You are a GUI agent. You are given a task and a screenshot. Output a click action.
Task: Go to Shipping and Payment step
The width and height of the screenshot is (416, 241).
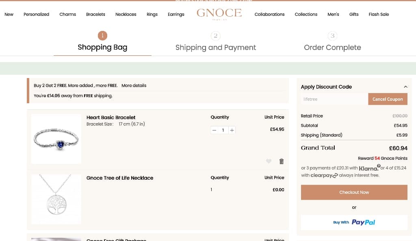(215, 48)
